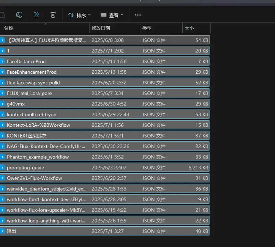Click the Rename toolbar icon
Image resolution: width=275 pixels, height=247 pixels.
pos(19,15)
